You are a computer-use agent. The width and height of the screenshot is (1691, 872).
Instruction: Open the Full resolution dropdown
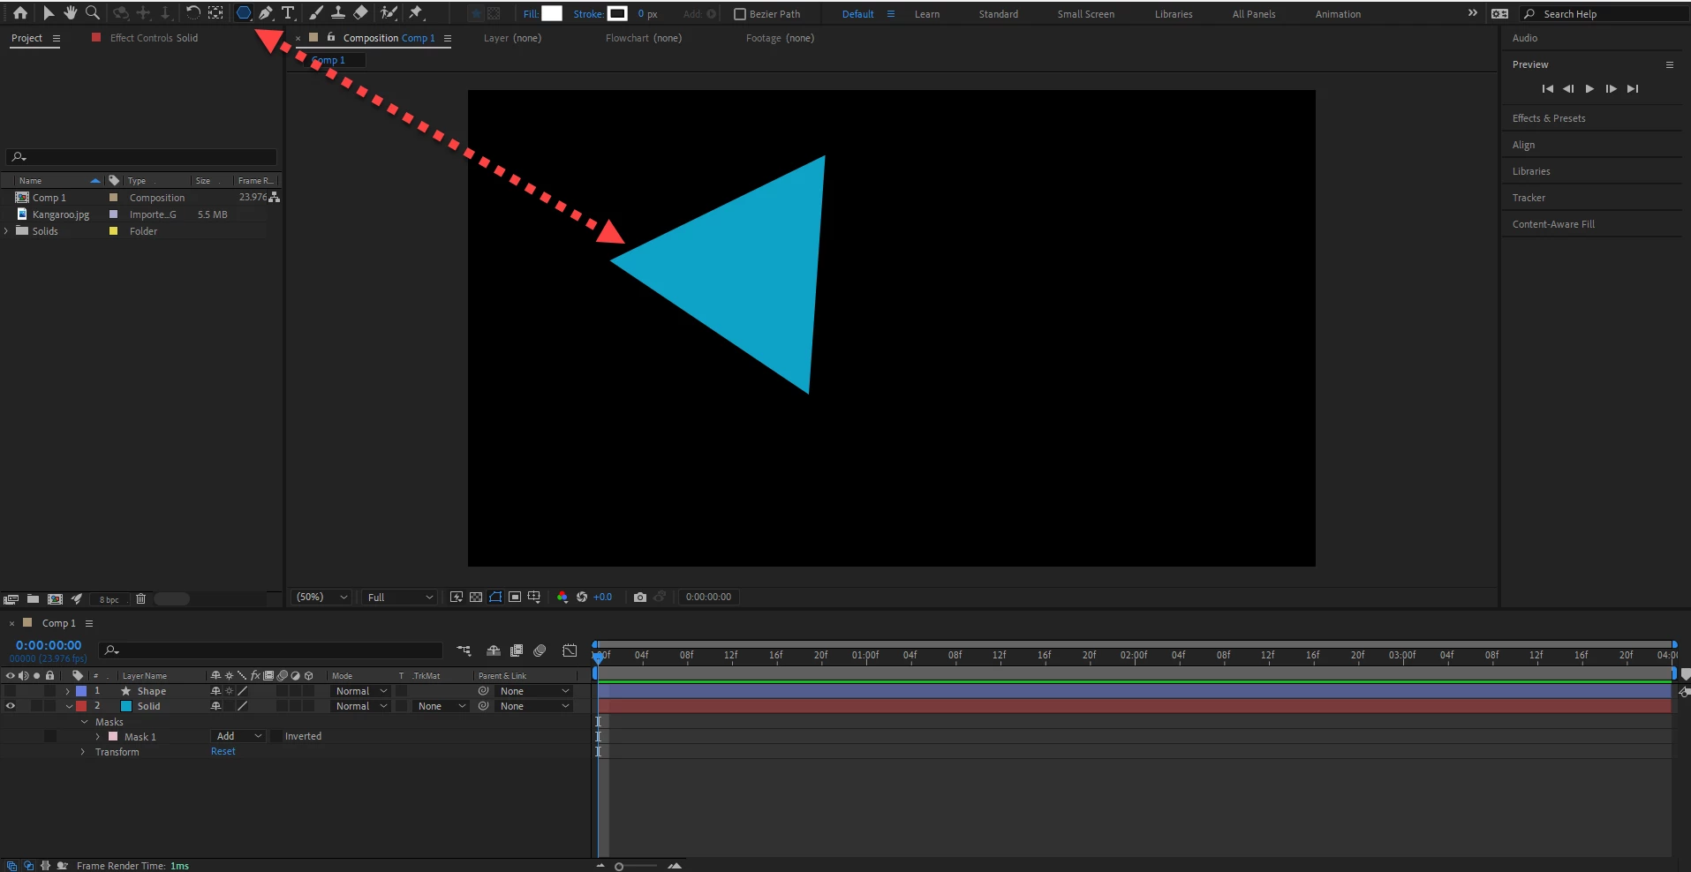click(x=400, y=598)
